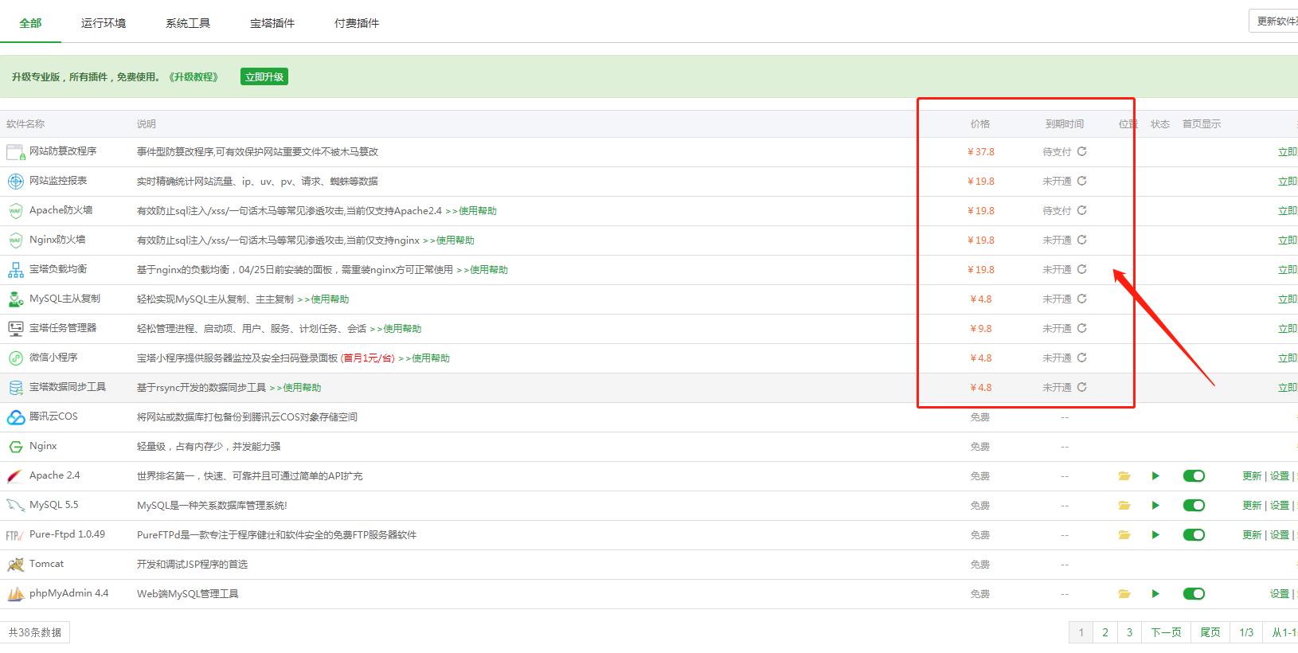Refresh payment status for 网站防篡改程序

(1082, 151)
